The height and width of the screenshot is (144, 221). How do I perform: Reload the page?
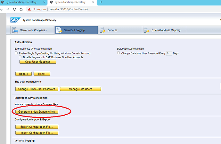(14, 9)
